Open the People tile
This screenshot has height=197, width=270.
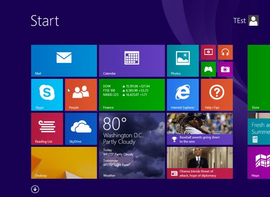point(81,95)
